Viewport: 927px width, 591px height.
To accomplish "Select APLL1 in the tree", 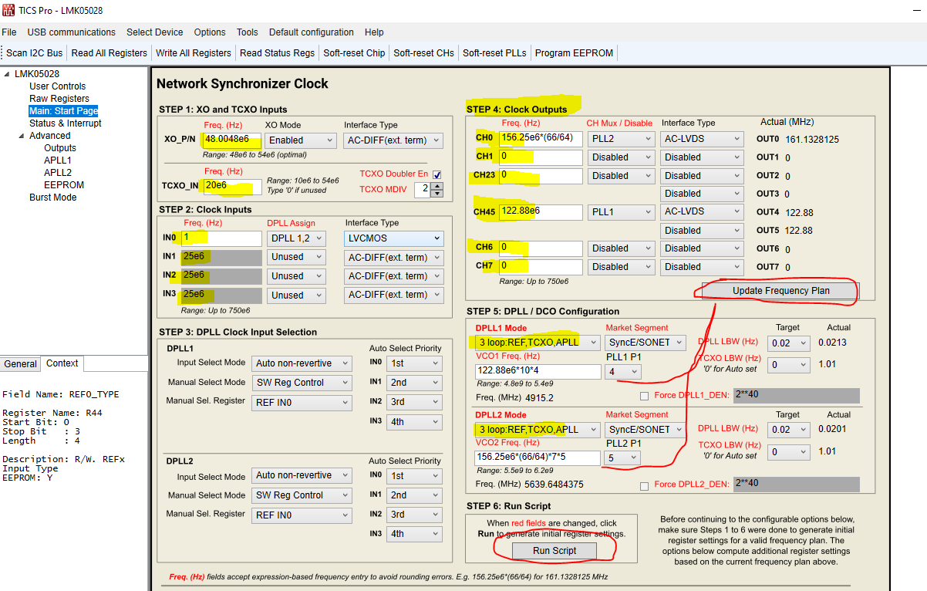I will click(58, 160).
